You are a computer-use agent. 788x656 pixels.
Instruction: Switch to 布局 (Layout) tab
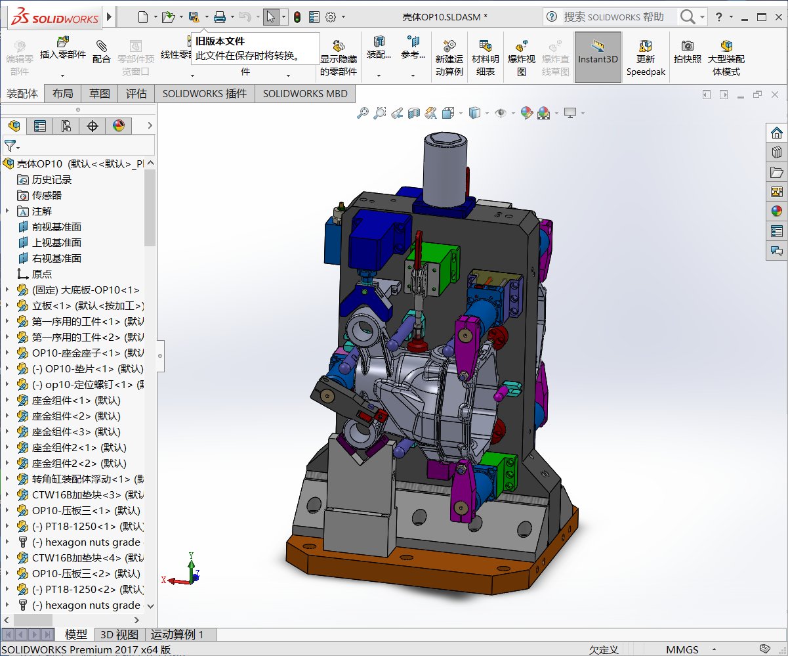point(63,94)
